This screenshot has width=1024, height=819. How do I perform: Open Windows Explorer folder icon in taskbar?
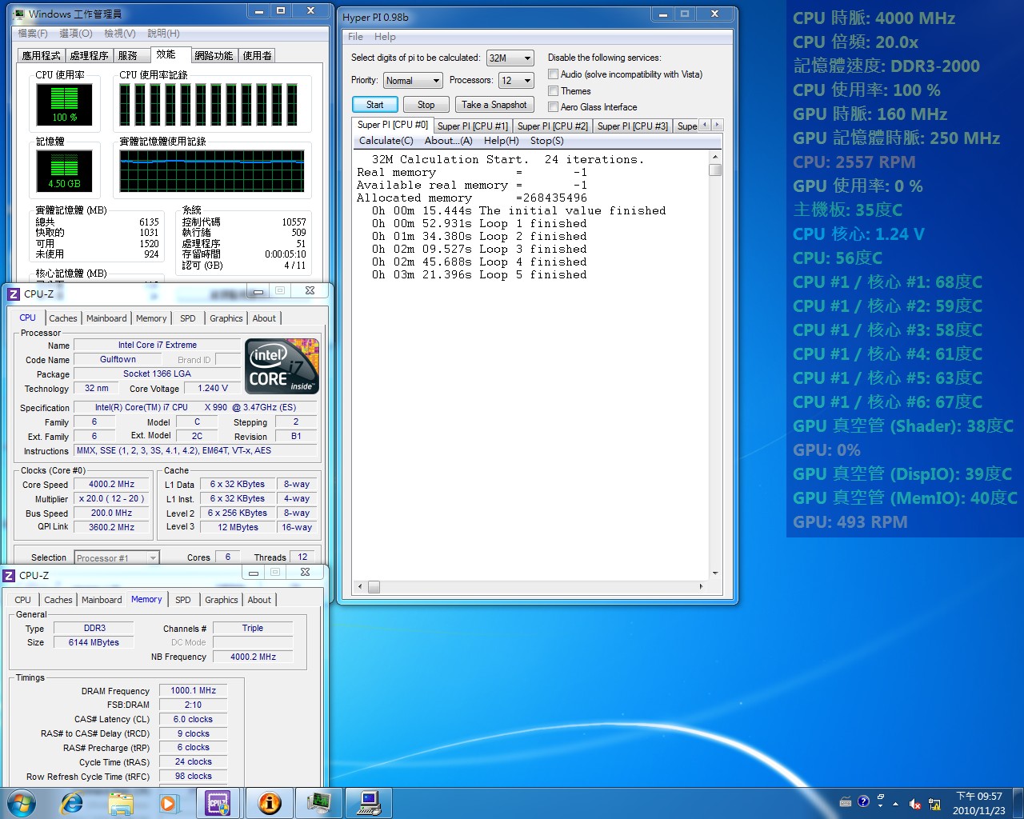click(121, 802)
